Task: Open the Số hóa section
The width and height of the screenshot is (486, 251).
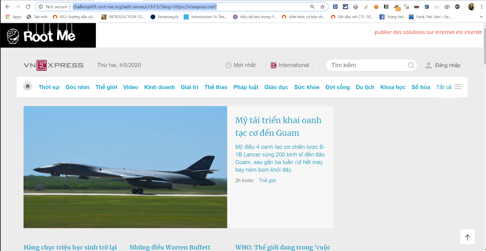Action: click(x=421, y=87)
